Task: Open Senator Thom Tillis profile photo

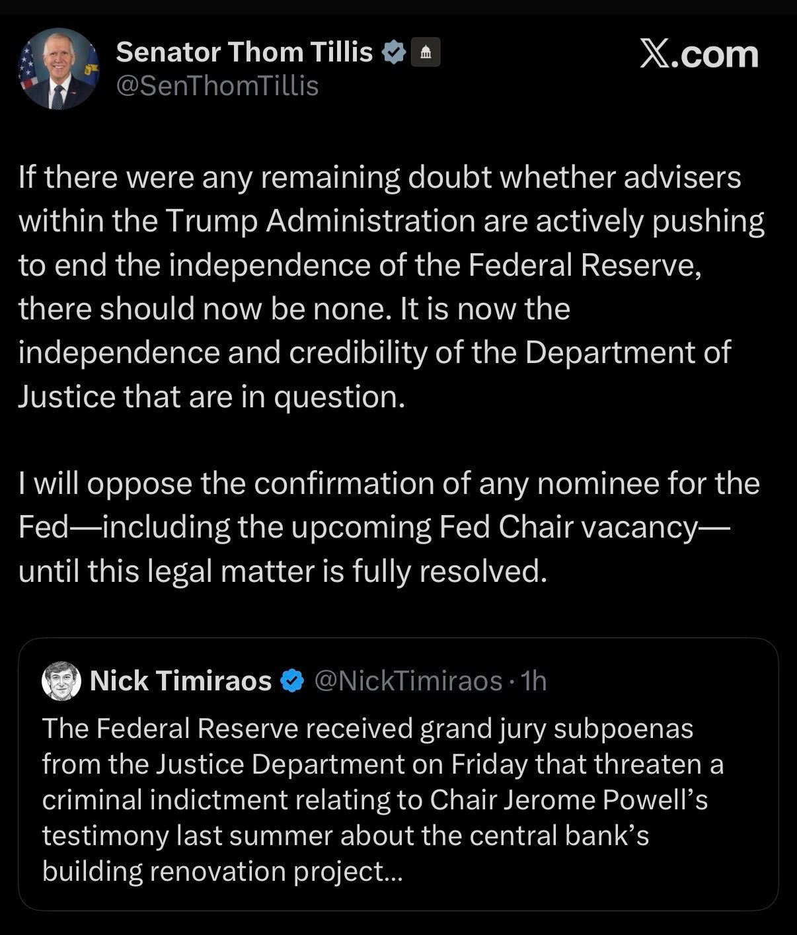Action: tap(59, 69)
